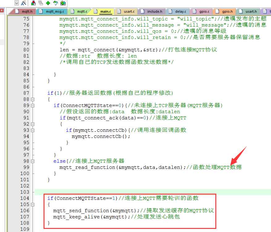
Task: Click 'if(mymqtt.connectCb)' on line 93
Action: [x=96, y=130]
